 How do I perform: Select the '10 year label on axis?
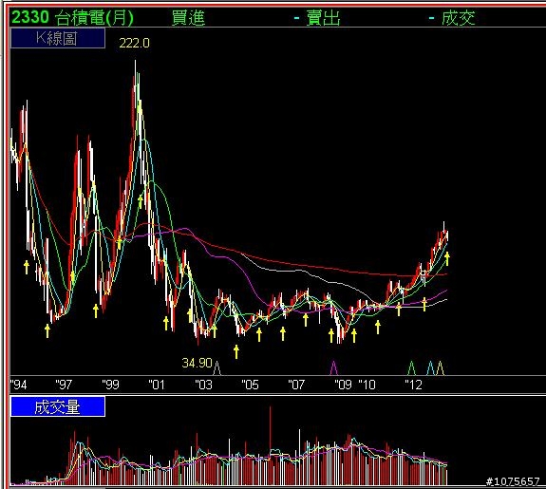[367, 385]
